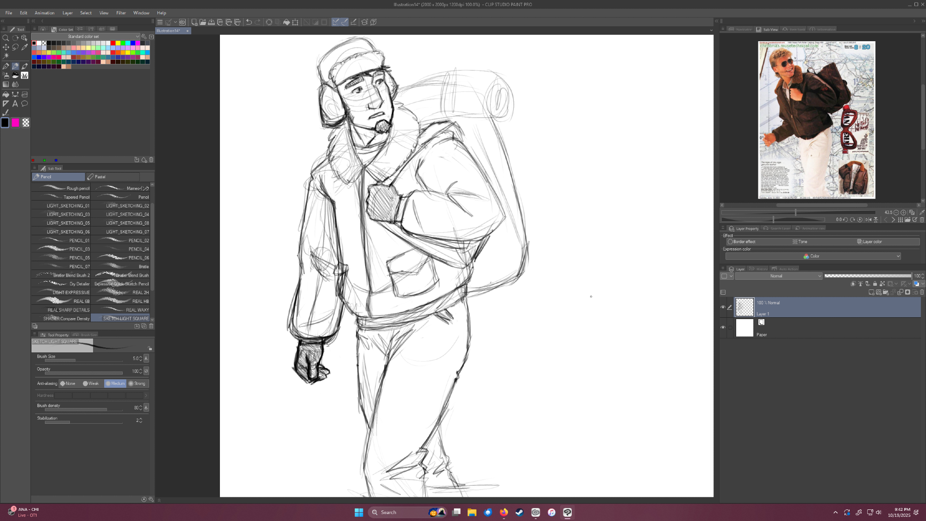
Task: Open the Filter menu
Action: [x=121, y=13]
